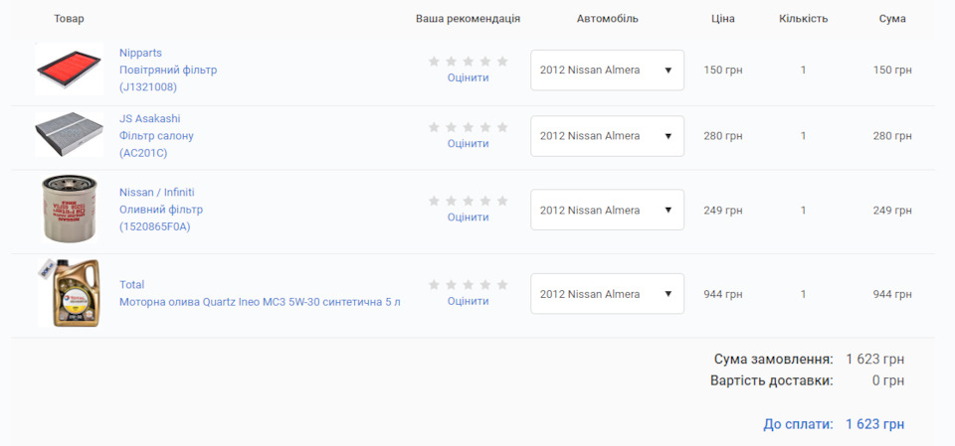Rate Nipparts air filter four stars
This screenshot has height=446, width=955.
click(x=485, y=61)
